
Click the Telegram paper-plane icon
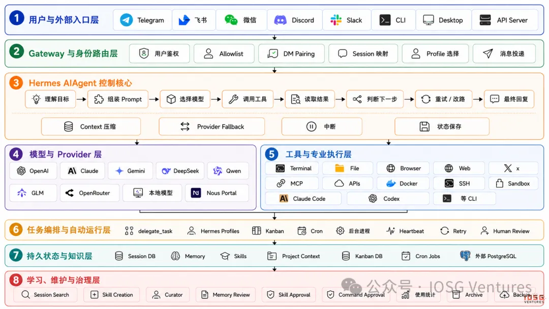click(126, 20)
